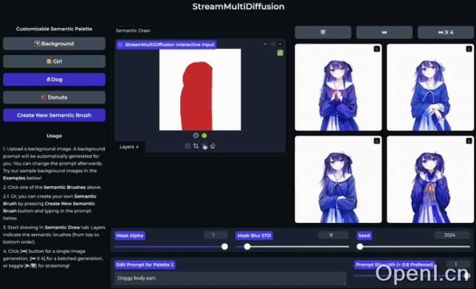This screenshot has height=289, width=476.
Task: Select the Girl semantic brush
Action: pos(55,62)
